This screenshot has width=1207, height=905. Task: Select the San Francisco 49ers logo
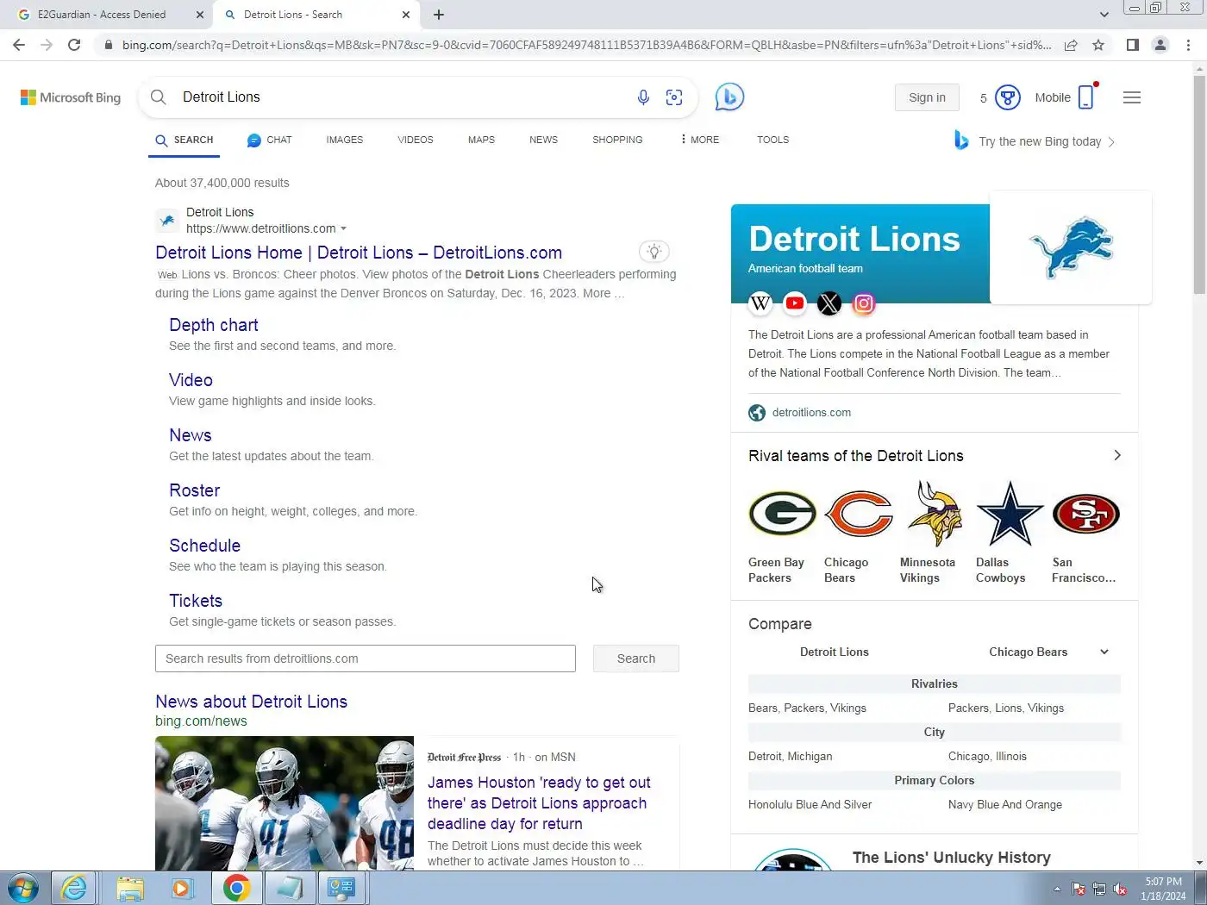(x=1086, y=514)
